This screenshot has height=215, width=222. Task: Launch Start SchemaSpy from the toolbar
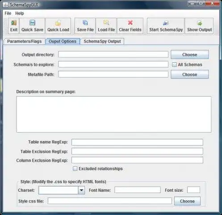166,26
